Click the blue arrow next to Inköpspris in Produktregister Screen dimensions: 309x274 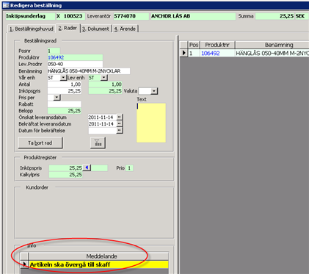pyautogui.click(x=87, y=167)
